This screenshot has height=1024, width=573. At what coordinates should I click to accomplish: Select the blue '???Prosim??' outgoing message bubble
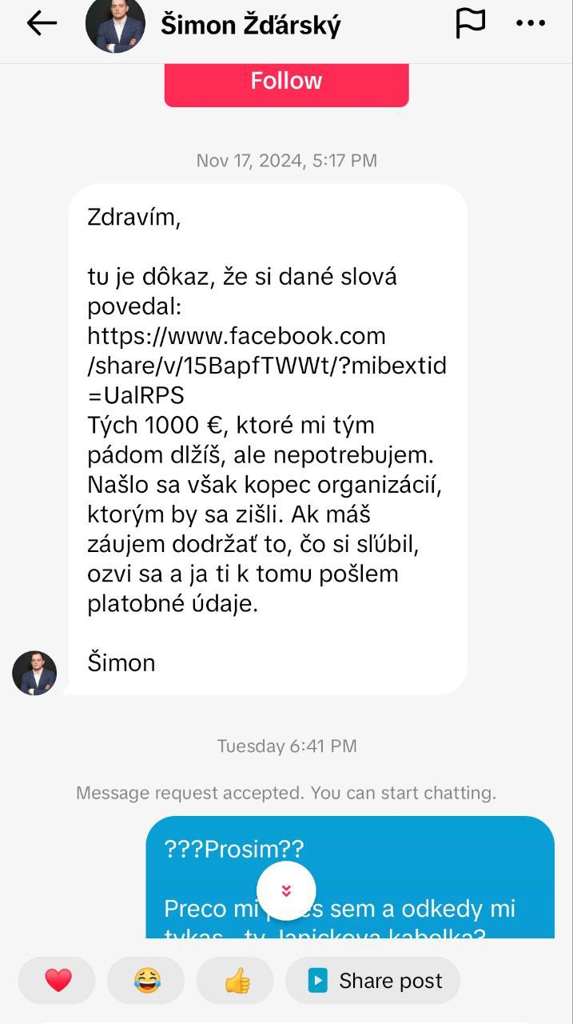(x=350, y=878)
